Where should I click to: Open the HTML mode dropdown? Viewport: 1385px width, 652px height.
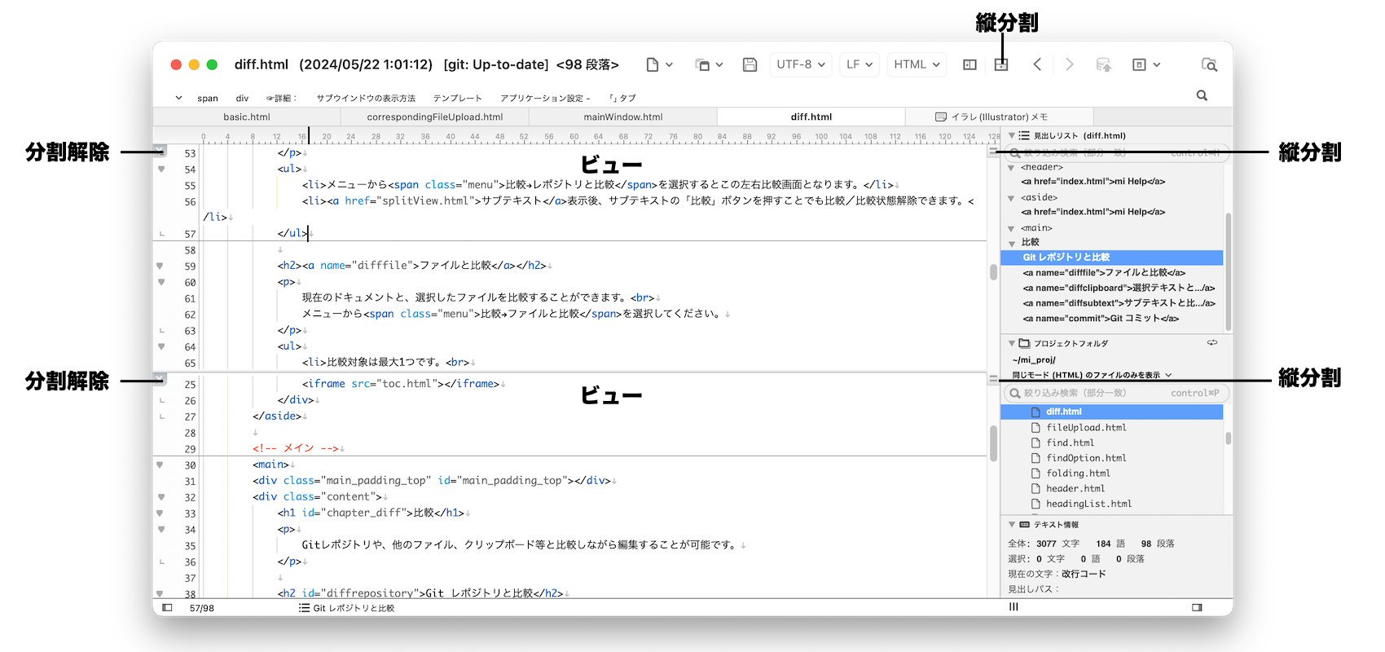[917, 64]
